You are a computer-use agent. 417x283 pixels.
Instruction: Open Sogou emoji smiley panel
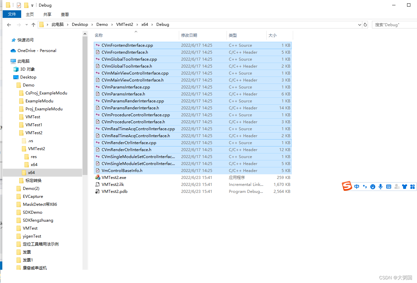(x=373, y=187)
